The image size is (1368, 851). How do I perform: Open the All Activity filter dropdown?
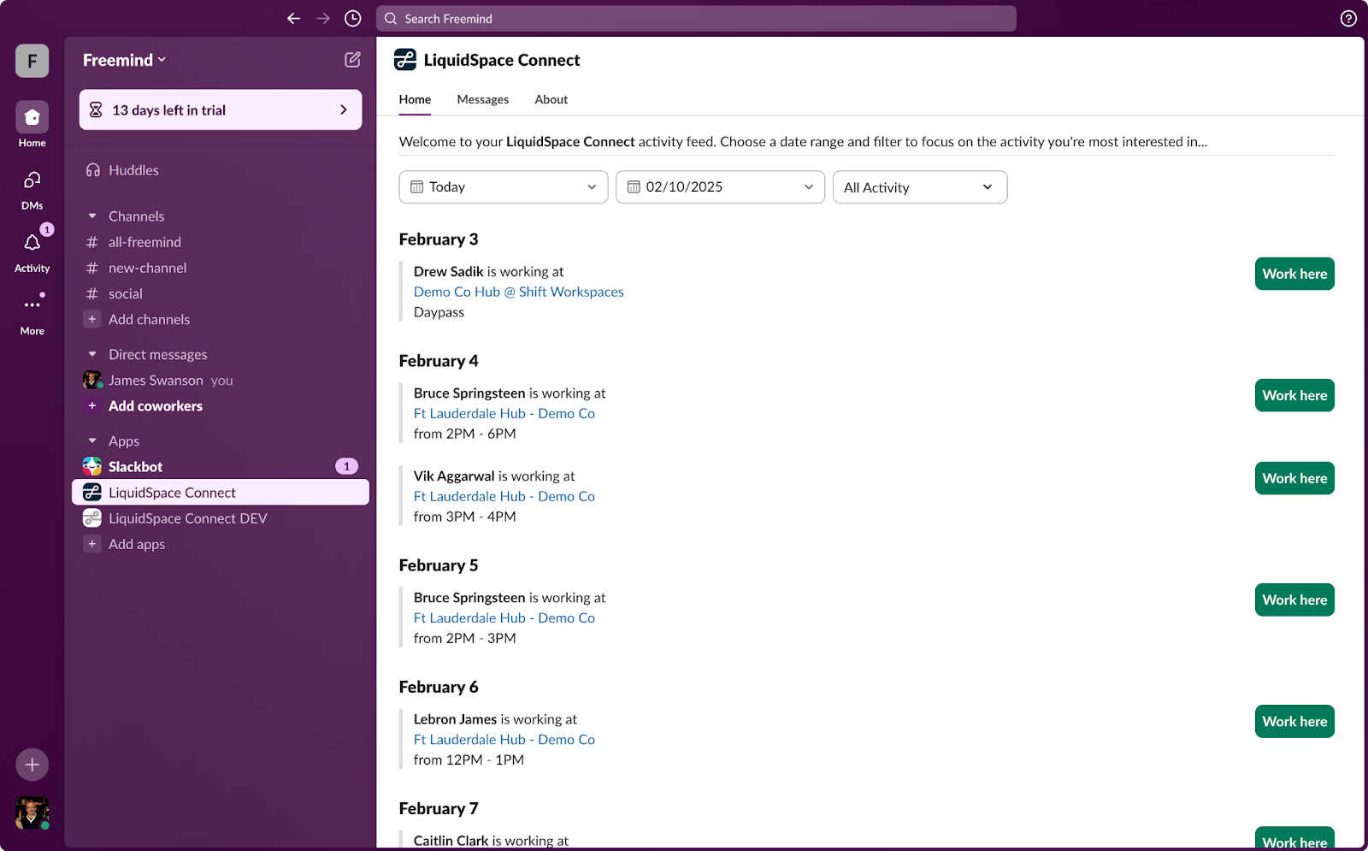[920, 187]
